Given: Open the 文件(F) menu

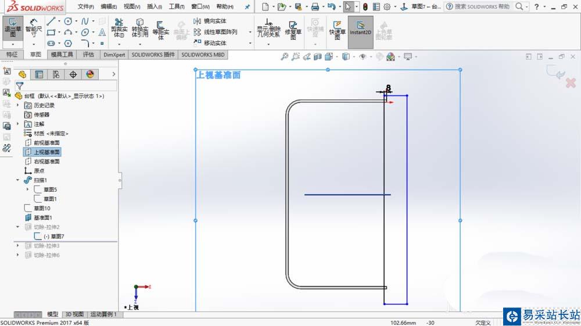Looking at the screenshot, I should tap(85, 6).
